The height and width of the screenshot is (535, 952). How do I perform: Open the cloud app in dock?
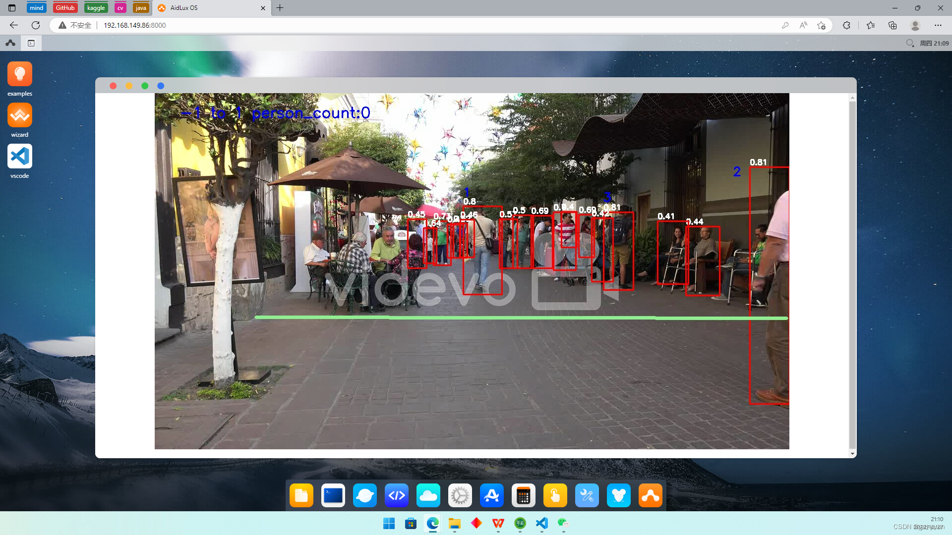(428, 495)
